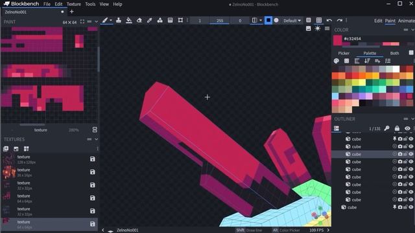This screenshot has width=415, height=233.
Task: Open the View menu
Action: click(104, 5)
